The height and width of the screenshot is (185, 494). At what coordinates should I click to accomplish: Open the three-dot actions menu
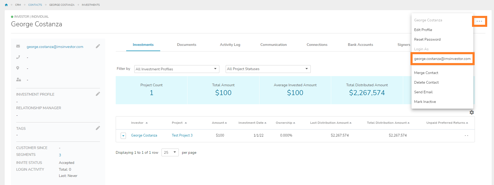point(479,21)
